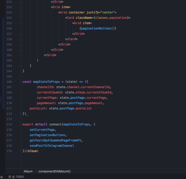Click line number 166 in gutter

(9, 82)
